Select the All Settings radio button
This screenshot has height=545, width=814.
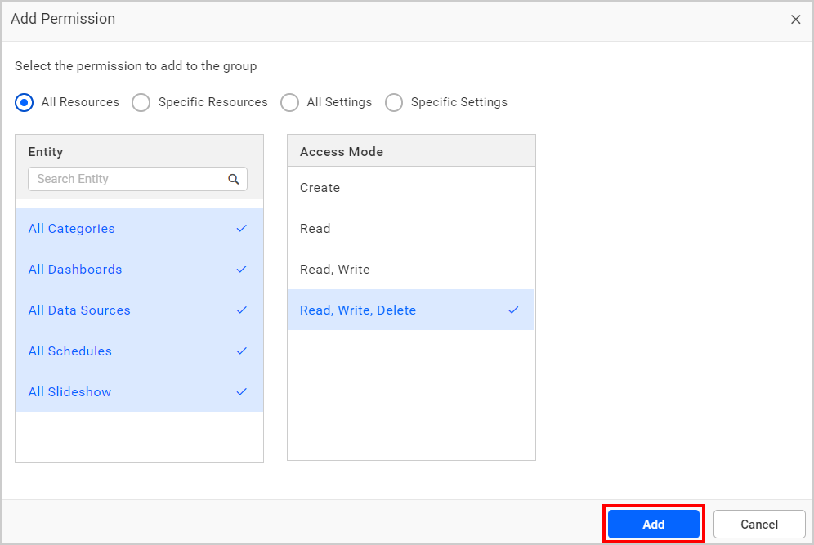(290, 102)
